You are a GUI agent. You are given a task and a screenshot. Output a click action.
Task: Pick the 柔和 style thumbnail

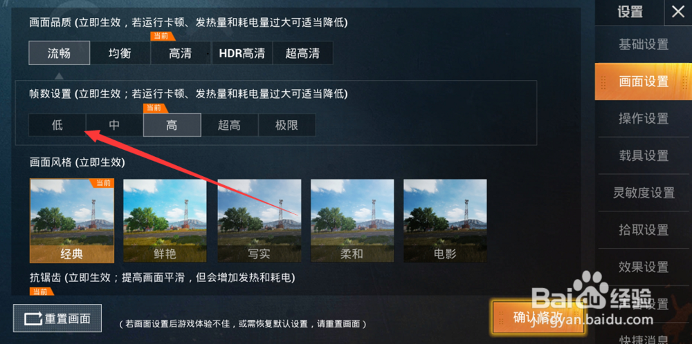[x=352, y=220]
